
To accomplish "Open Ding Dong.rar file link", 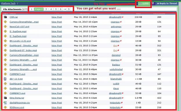I will [17, 98].
